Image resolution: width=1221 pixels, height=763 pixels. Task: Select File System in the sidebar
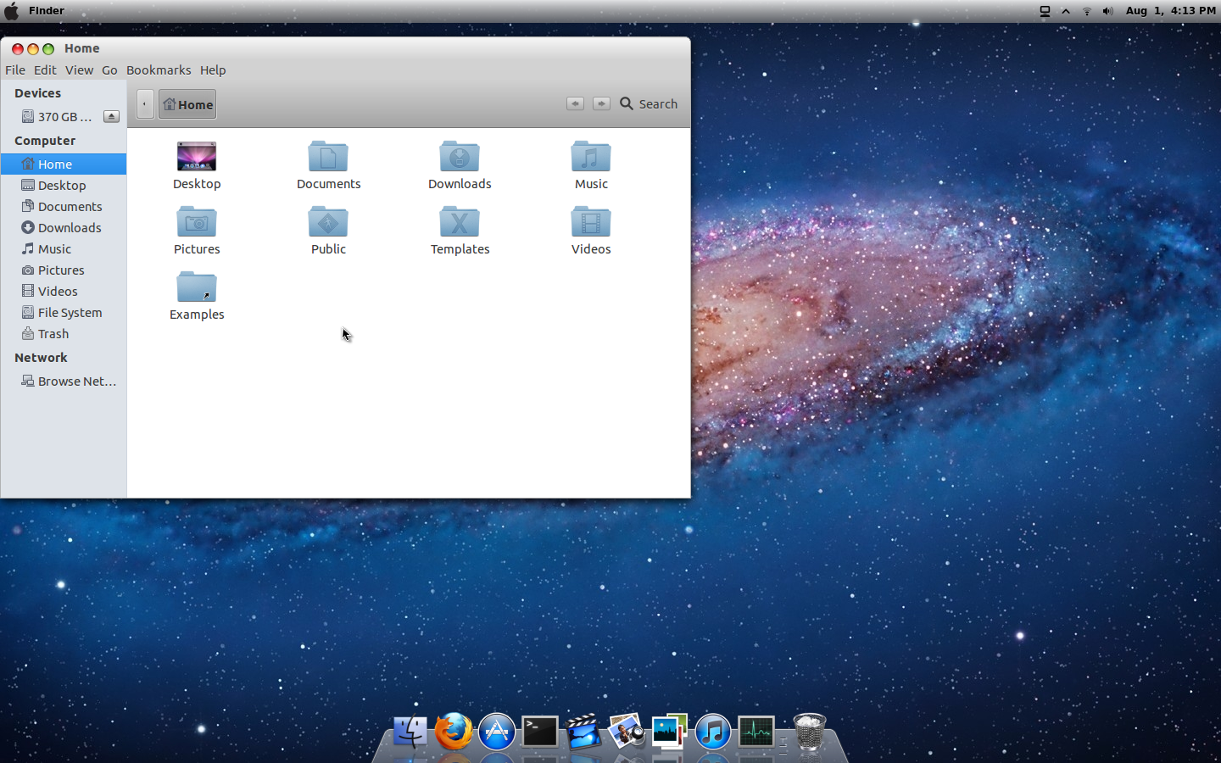click(x=70, y=313)
